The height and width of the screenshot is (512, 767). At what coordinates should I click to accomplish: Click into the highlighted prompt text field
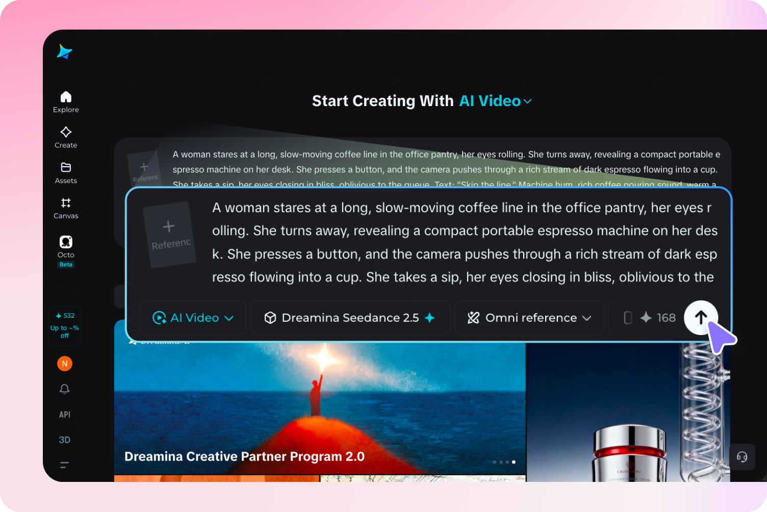point(465,243)
